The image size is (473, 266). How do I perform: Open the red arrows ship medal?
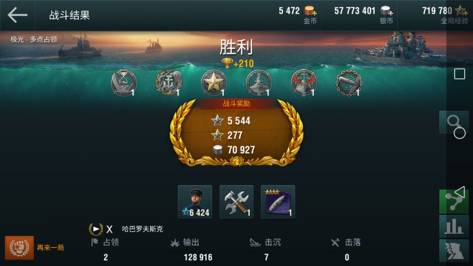[304, 83]
